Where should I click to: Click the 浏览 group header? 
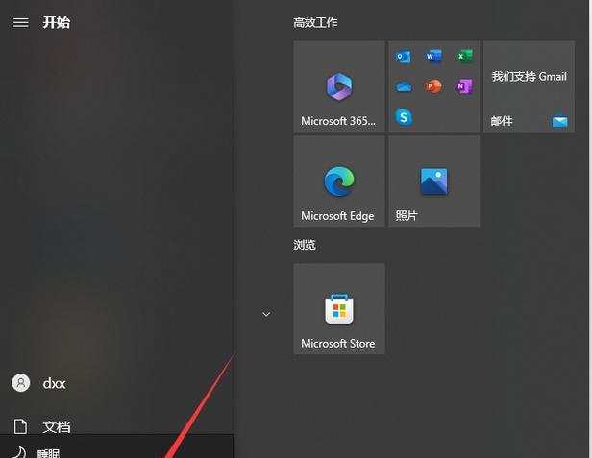[x=305, y=245]
